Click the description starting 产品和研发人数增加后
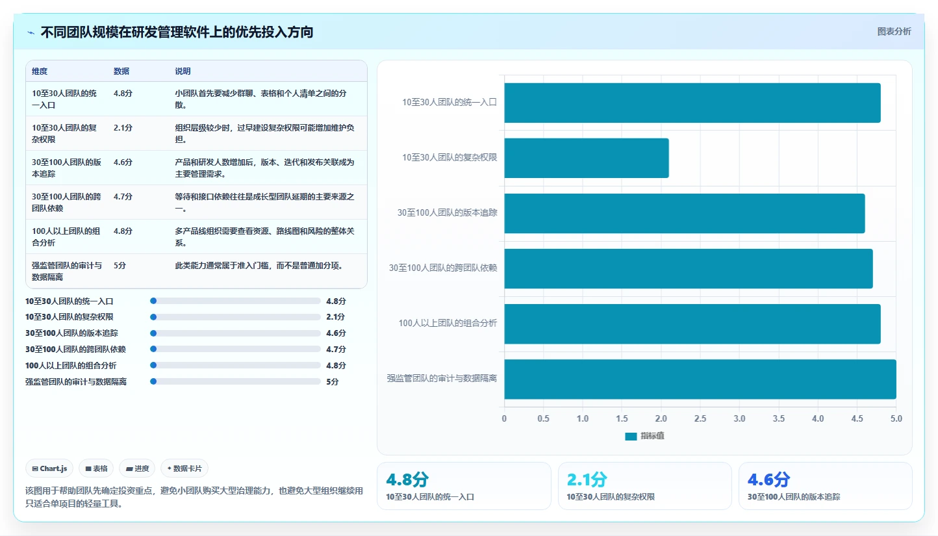Image resolution: width=938 pixels, height=536 pixels. point(264,168)
